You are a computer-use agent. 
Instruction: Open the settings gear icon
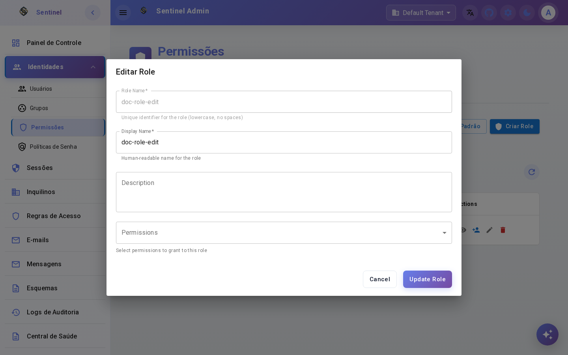[x=508, y=13]
